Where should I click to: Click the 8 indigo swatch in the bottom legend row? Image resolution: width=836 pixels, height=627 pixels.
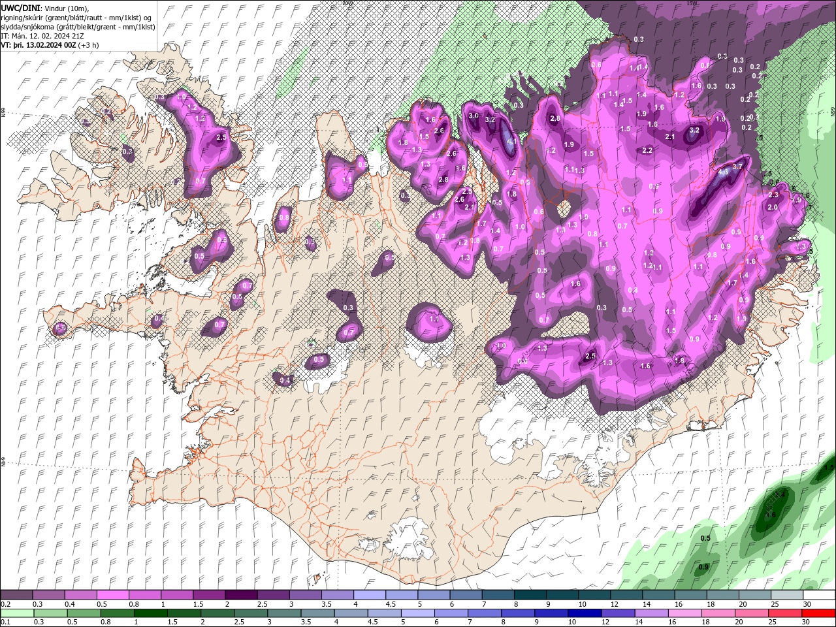coord(518,613)
